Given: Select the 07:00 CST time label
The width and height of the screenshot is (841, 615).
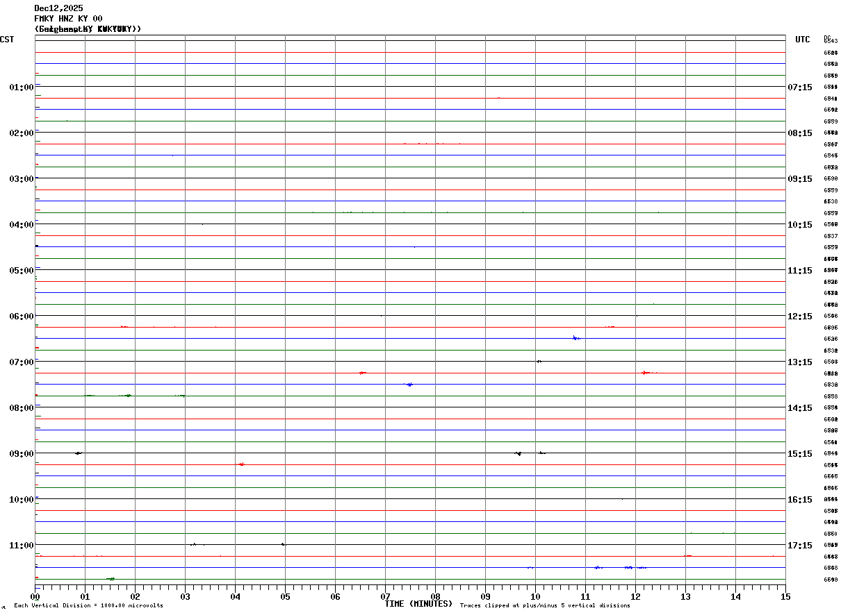Looking at the screenshot, I should 22,362.
